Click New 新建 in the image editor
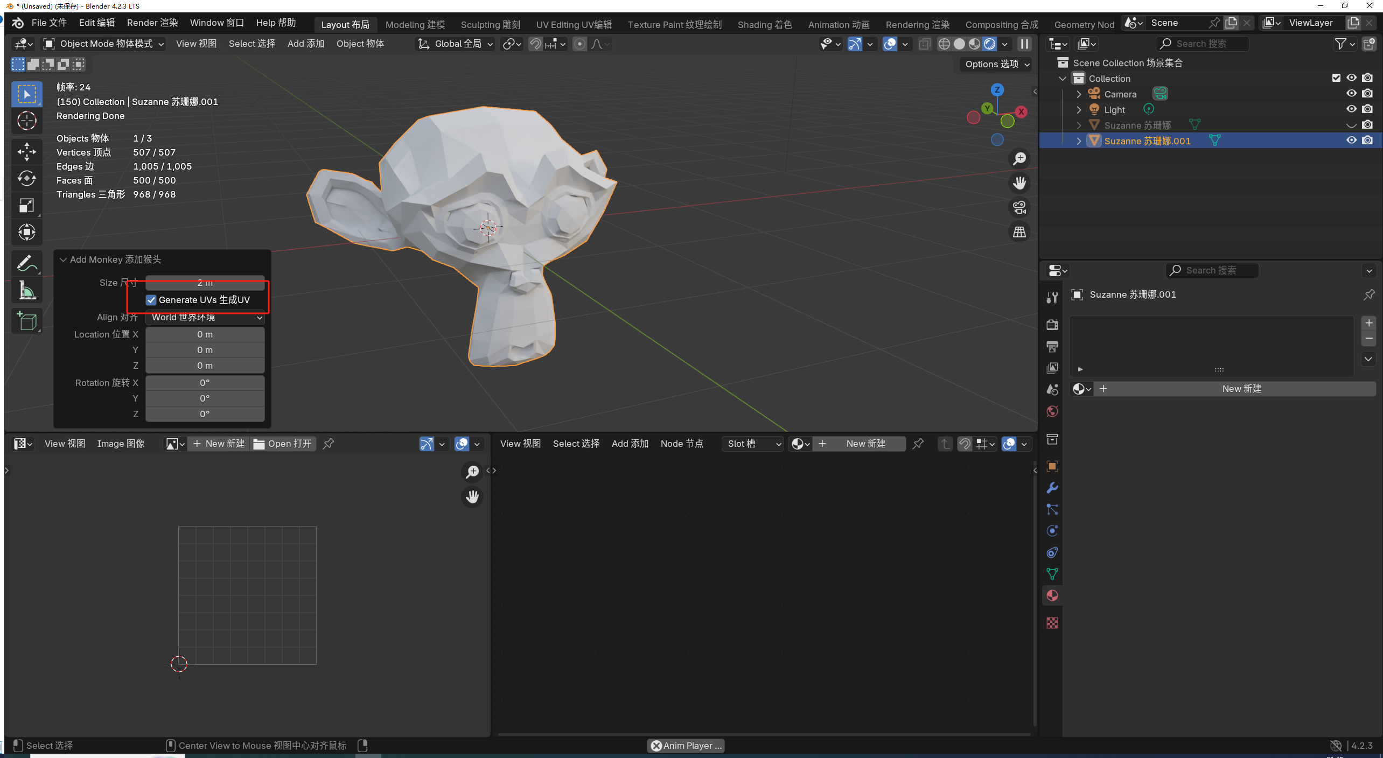The height and width of the screenshot is (758, 1383). click(219, 444)
